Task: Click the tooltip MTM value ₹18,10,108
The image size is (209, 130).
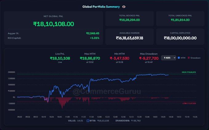Action: point(103,121)
